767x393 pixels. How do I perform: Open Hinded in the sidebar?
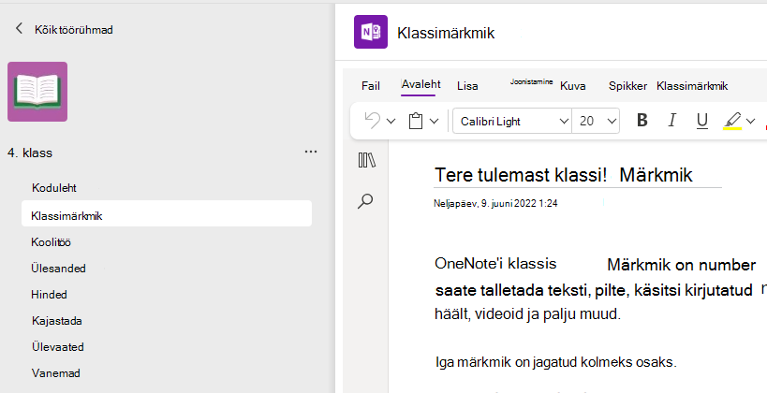[49, 295]
